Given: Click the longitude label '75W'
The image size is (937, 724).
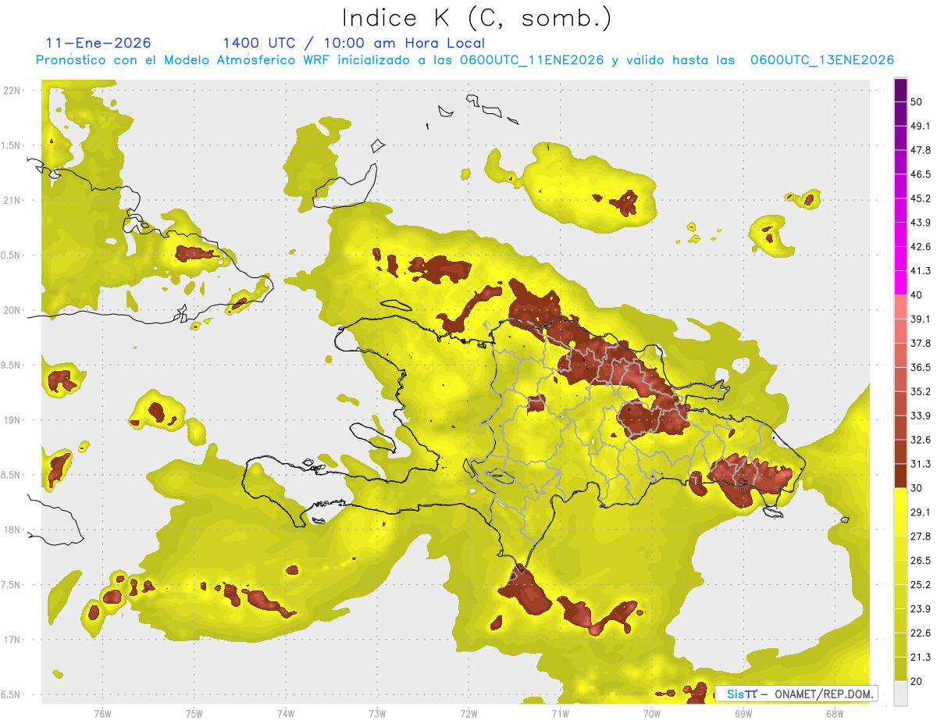Looking at the screenshot, I should coord(194,713).
